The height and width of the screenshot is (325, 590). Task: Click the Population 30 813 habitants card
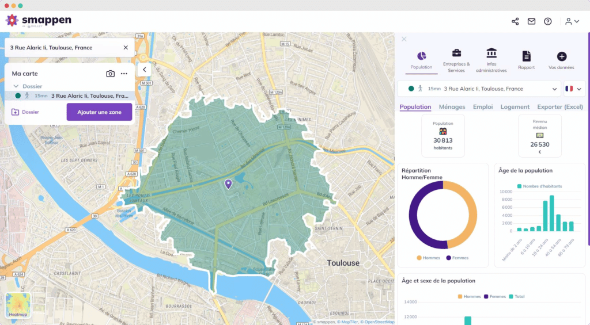tap(443, 136)
